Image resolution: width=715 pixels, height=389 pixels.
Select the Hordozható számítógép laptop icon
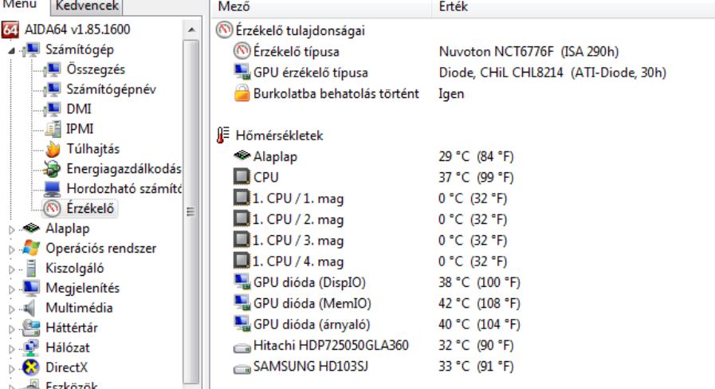(52, 188)
